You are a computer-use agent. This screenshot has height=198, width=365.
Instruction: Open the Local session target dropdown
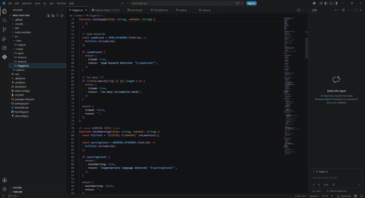(x=318, y=191)
